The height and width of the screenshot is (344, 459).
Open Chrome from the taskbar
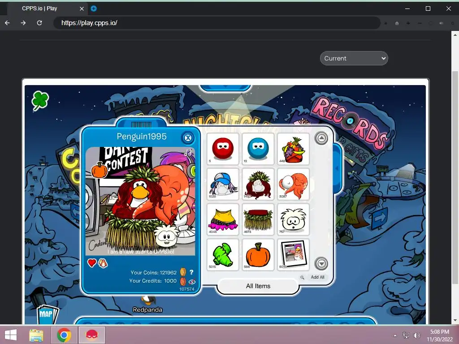point(64,335)
